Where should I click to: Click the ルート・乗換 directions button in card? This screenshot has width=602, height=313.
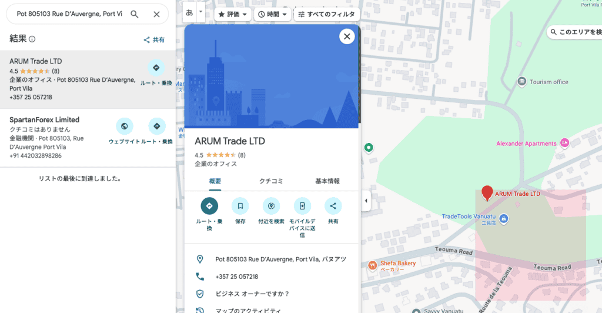coord(209,206)
